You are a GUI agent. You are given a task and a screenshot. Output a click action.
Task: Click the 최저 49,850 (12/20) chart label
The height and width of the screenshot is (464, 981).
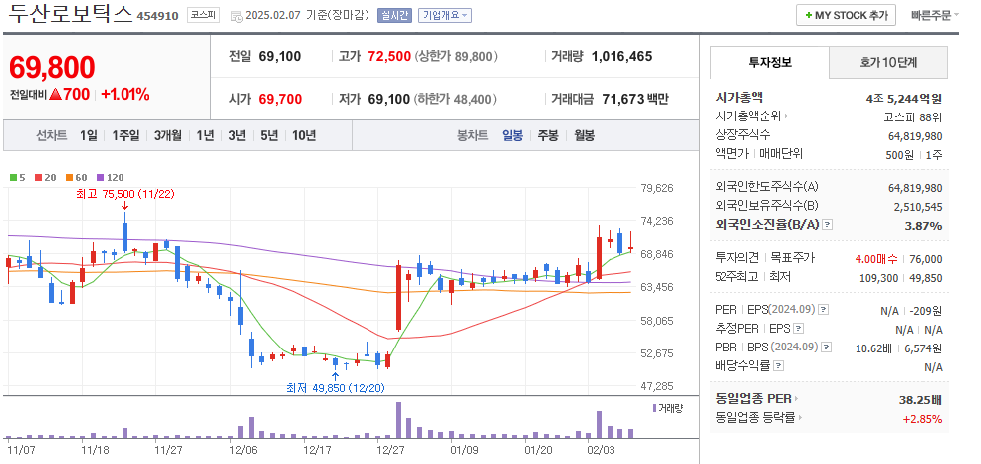click(x=336, y=388)
